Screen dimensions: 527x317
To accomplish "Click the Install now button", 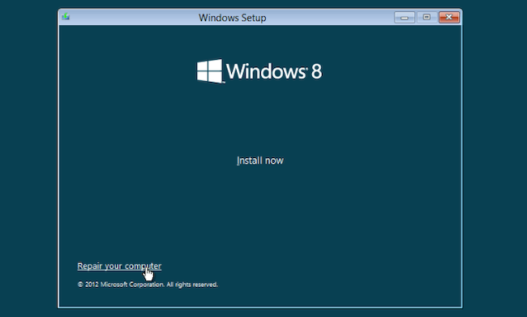I will coord(259,161).
